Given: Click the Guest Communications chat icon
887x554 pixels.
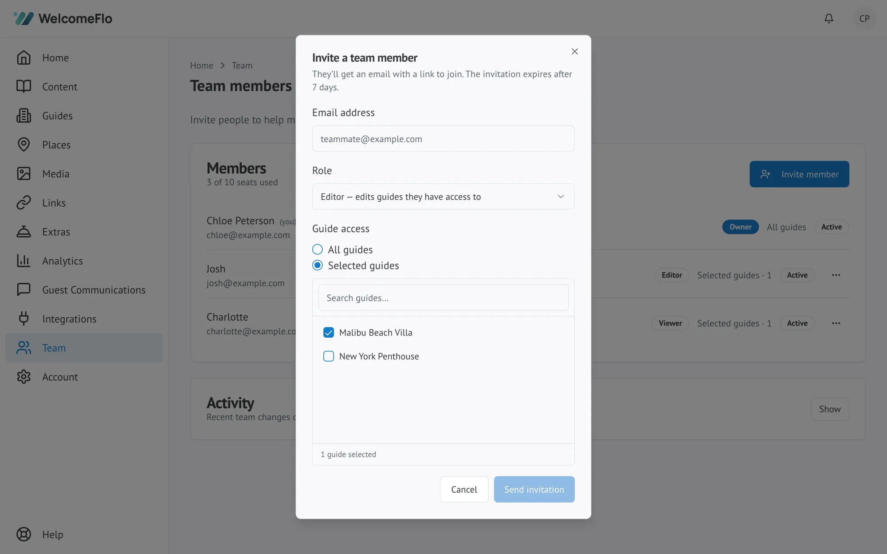Looking at the screenshot, I should [x=24, y=289].
